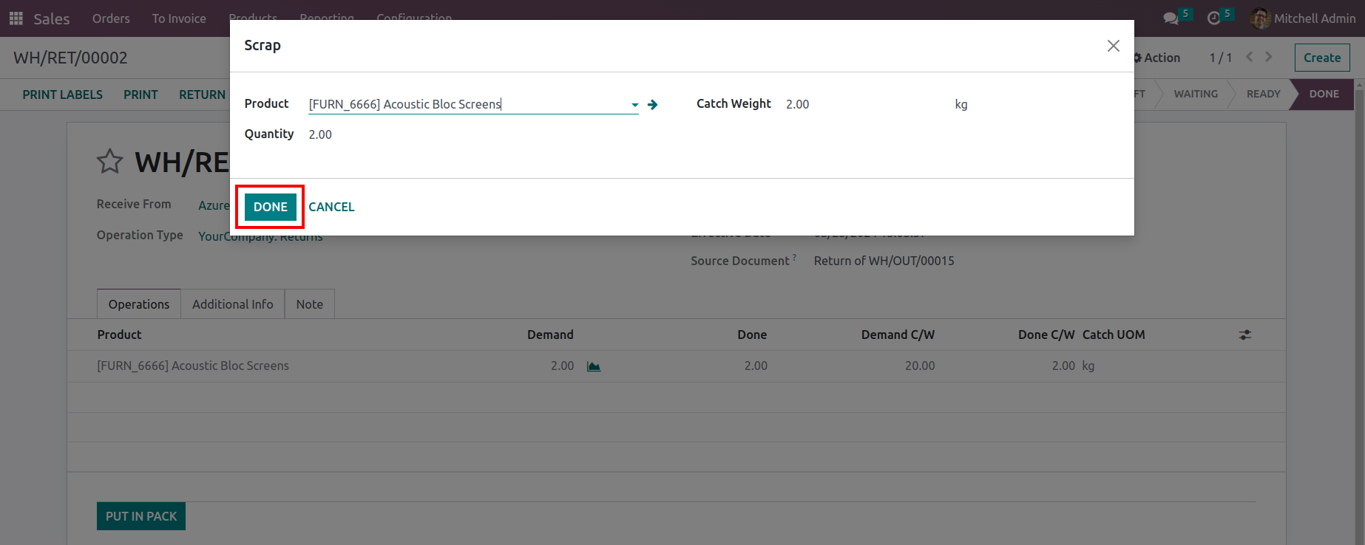
Task: Open product external link arrow
Action: click(652, 105)
